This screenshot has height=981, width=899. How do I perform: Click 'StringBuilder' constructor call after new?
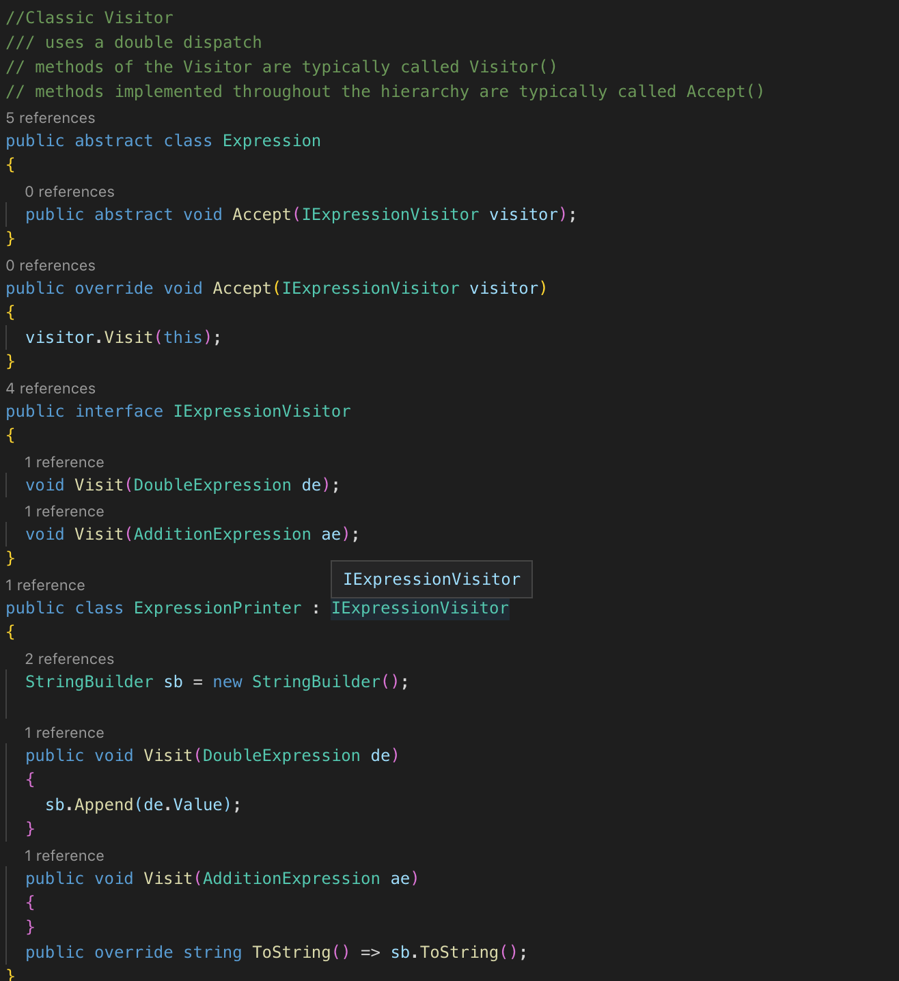(x=316, y=682)
